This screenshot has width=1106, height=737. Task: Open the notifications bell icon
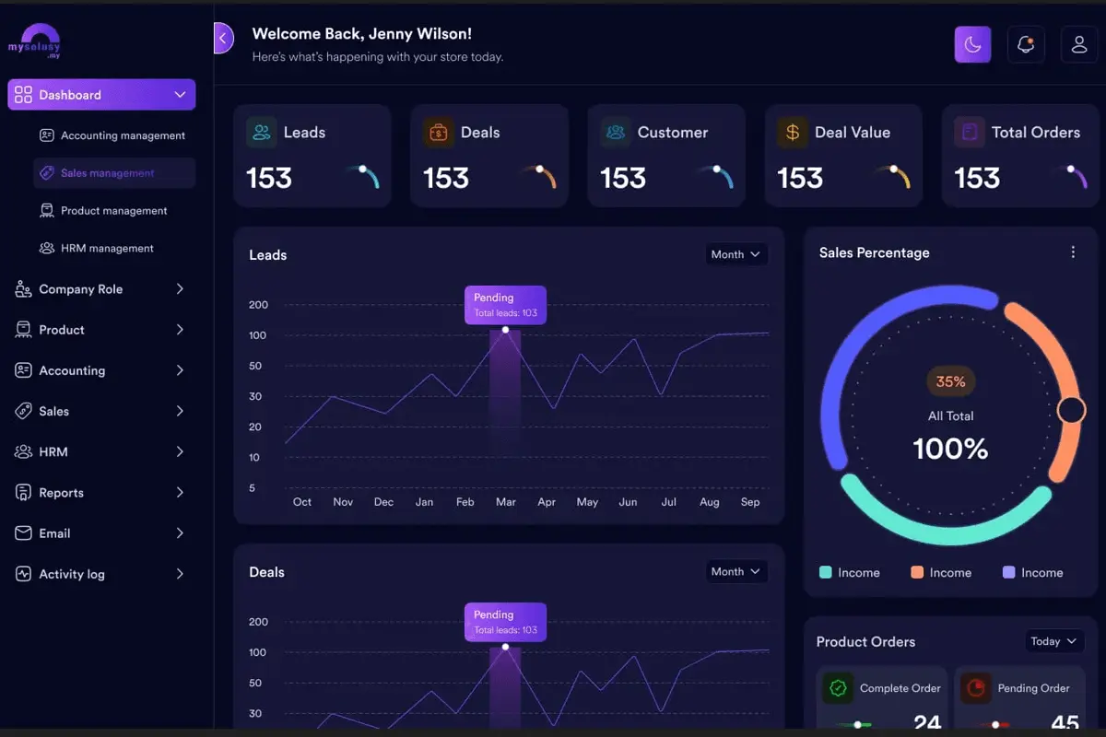(1026, 44)
